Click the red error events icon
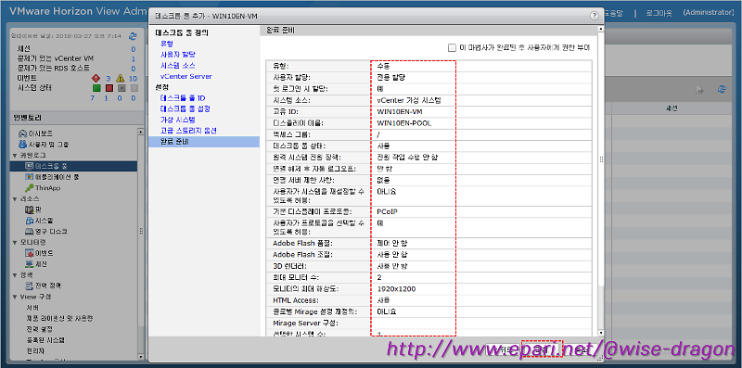The image size is (742, 368). [x=96, y=78]
